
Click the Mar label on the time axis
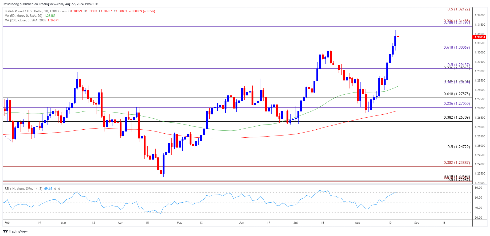(x=64, y=223)
